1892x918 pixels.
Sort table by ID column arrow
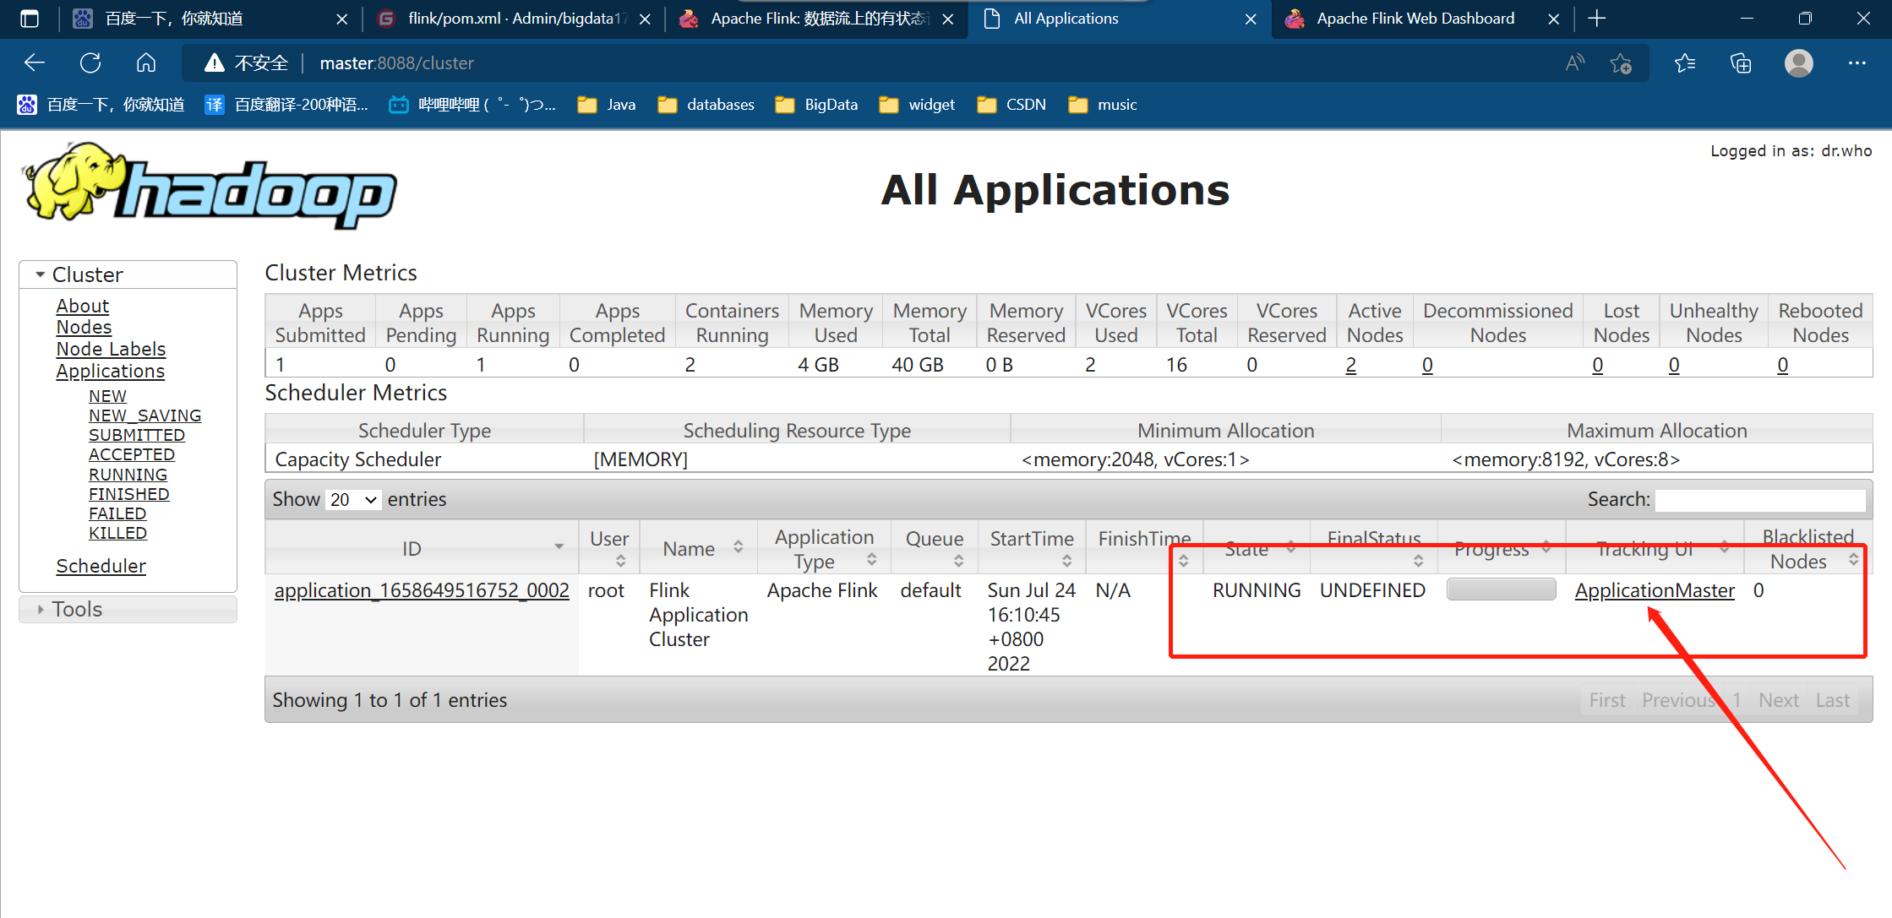point(559,547)
